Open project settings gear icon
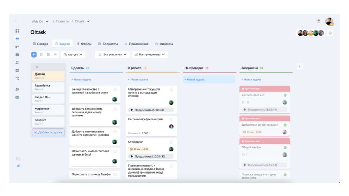Screen dimensions: 349x196 [330, 33]
